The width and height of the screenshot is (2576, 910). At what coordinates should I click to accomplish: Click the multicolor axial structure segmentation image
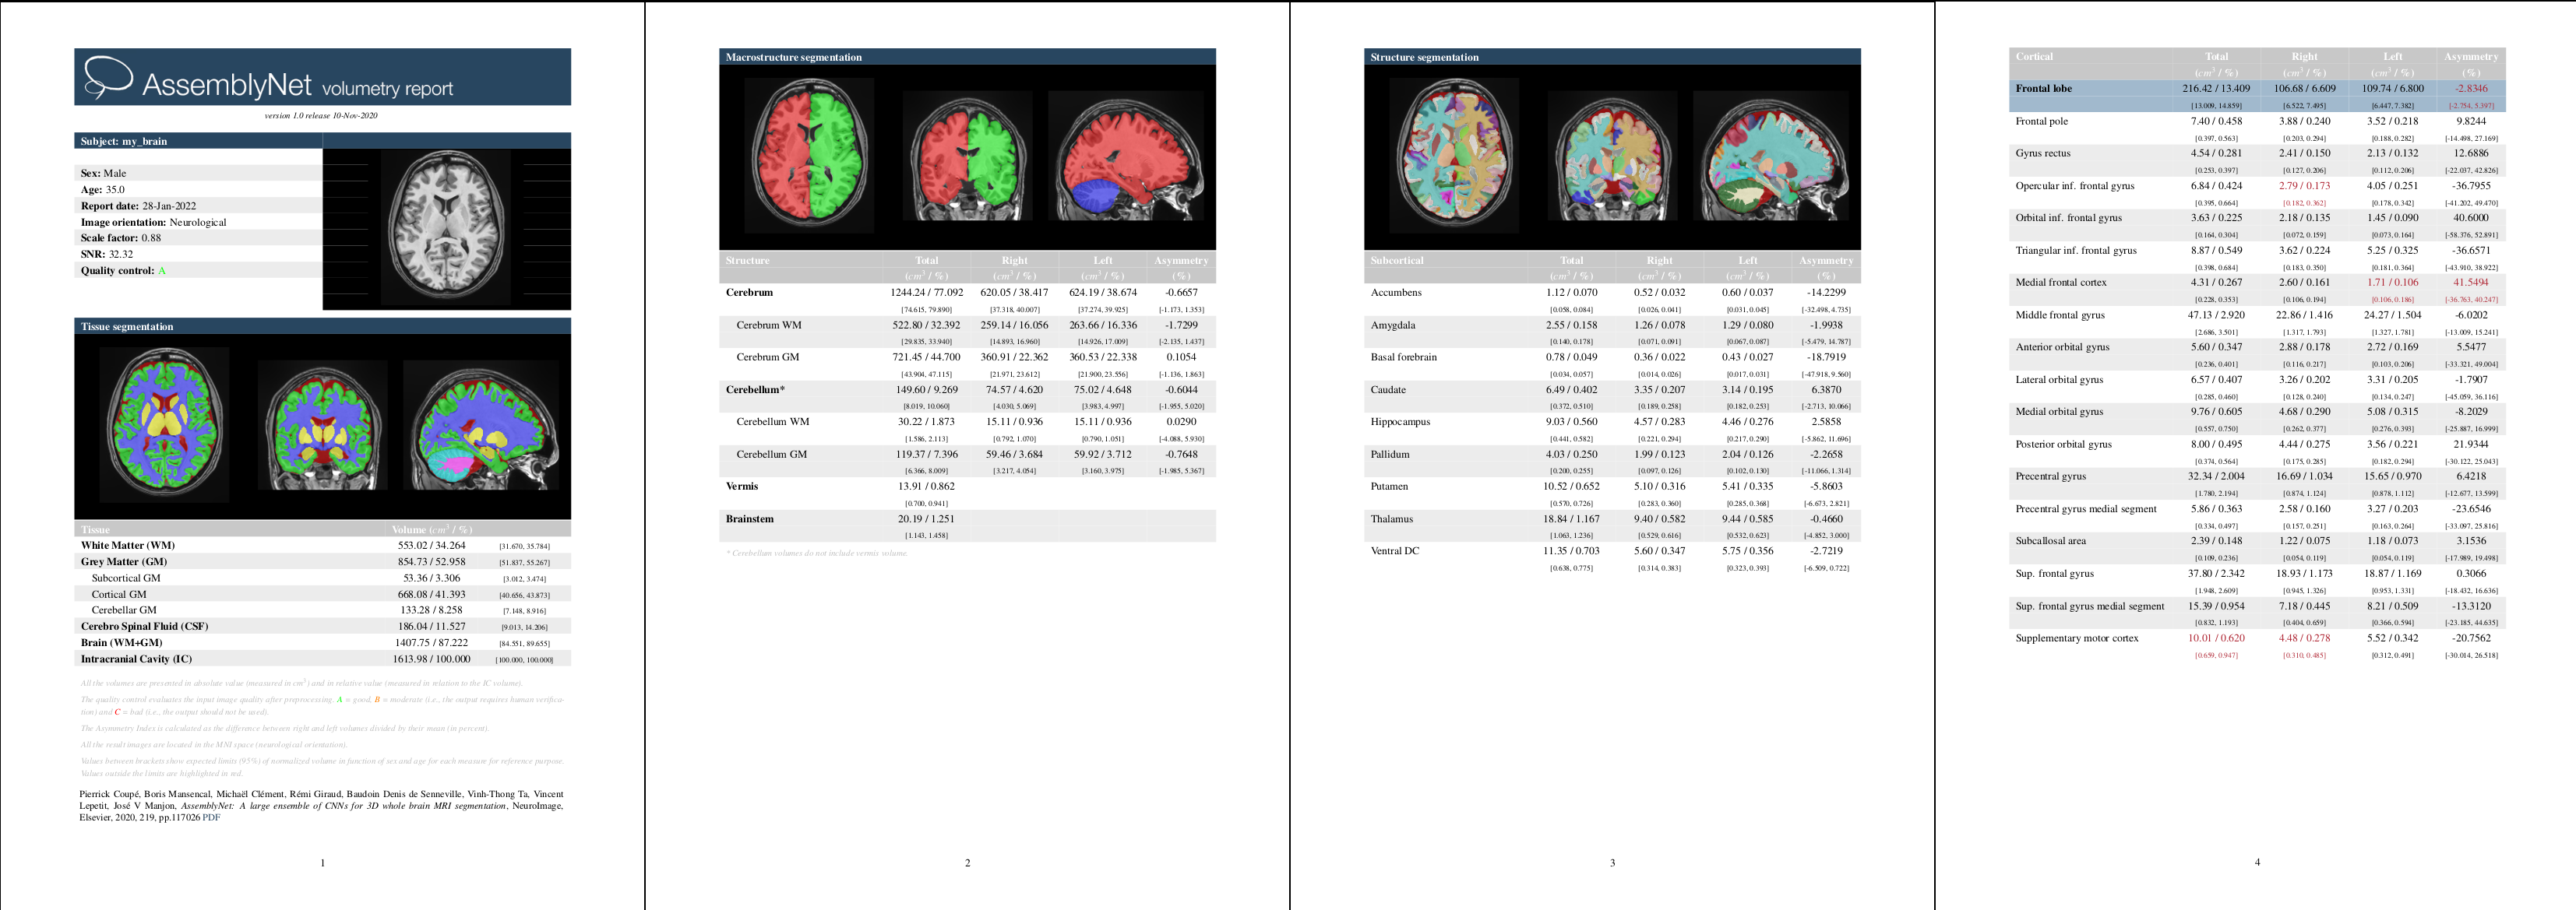pyautogui.click(x=1454, y=155)
